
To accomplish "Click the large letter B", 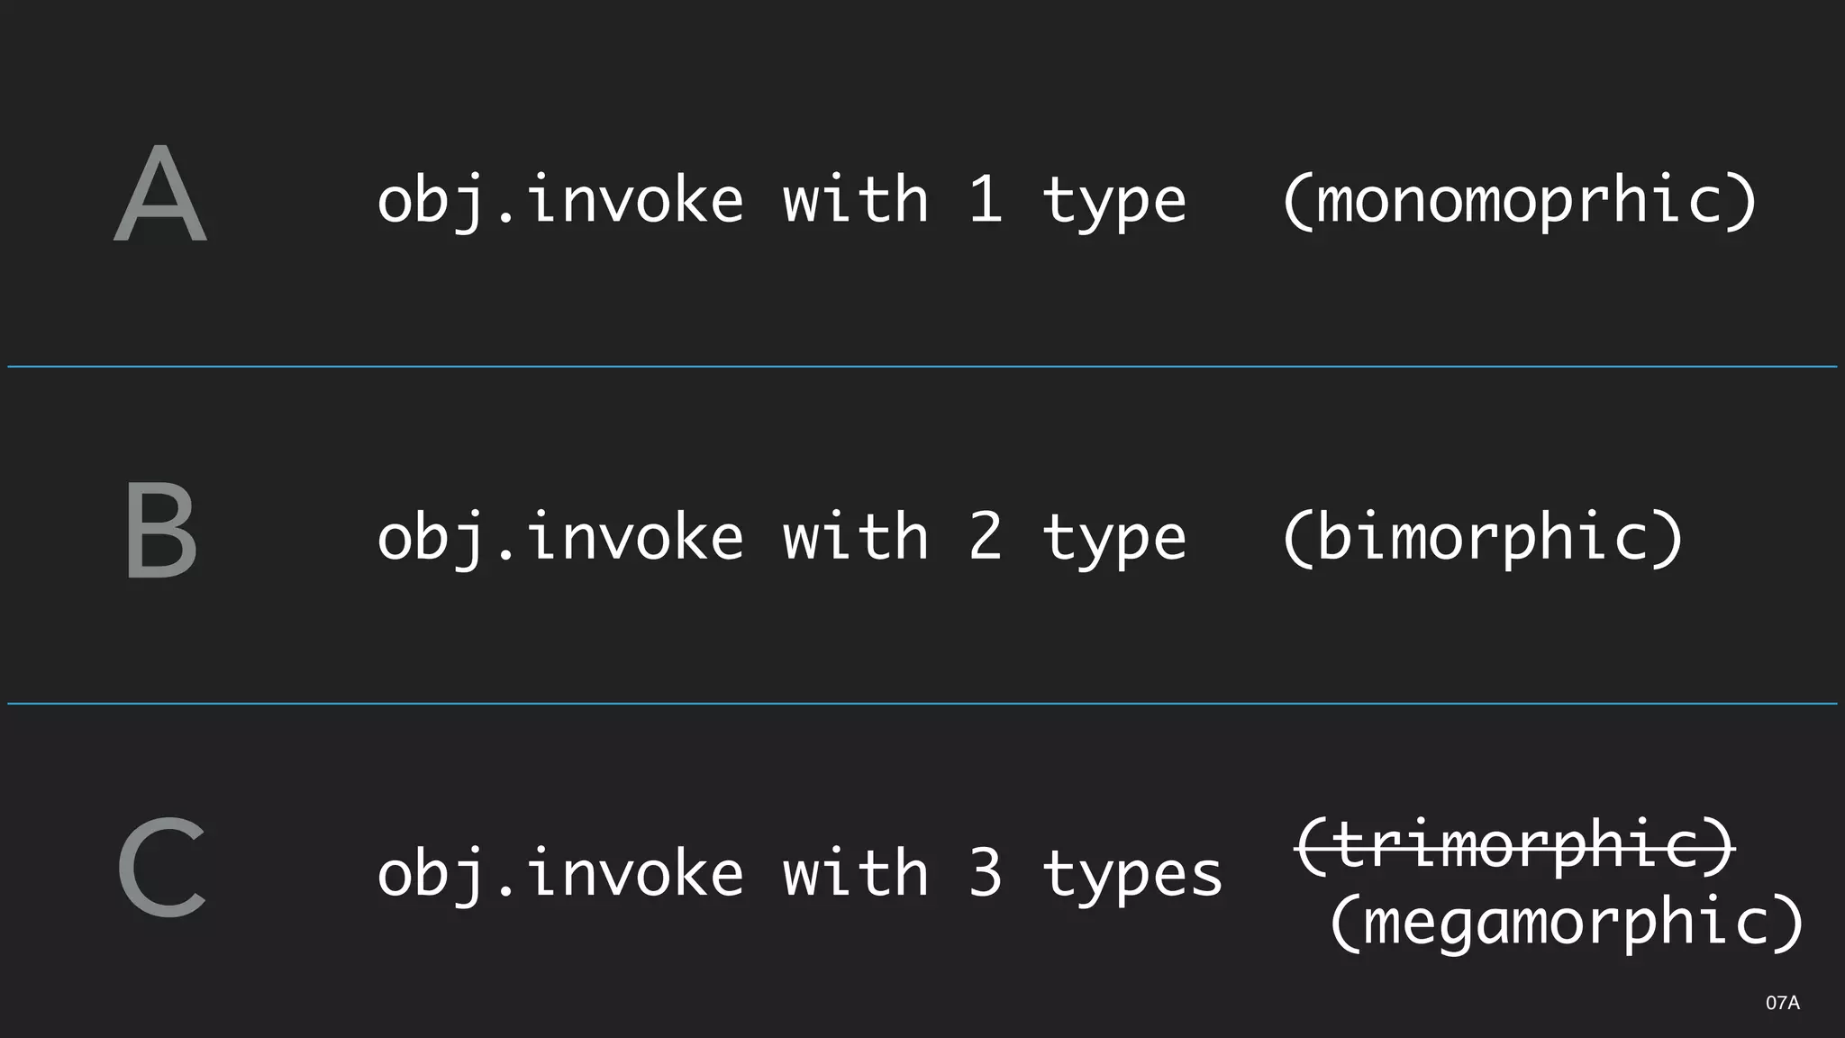I will [160, 530].
